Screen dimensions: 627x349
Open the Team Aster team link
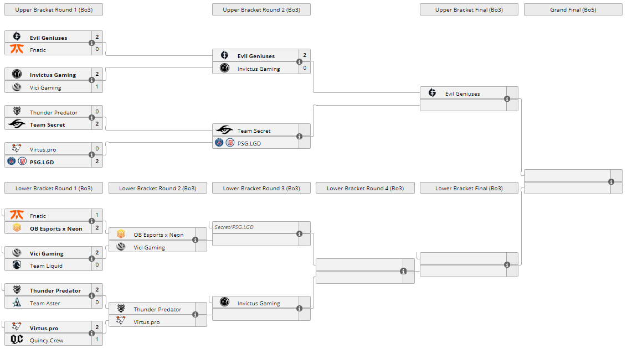point(45,303)
